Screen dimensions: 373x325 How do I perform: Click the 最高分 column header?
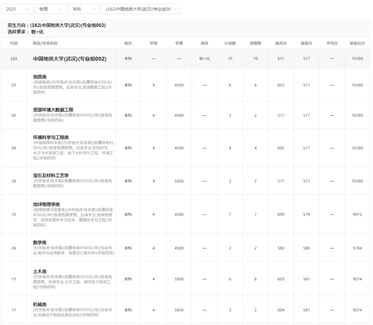click(x=281, y=43)
